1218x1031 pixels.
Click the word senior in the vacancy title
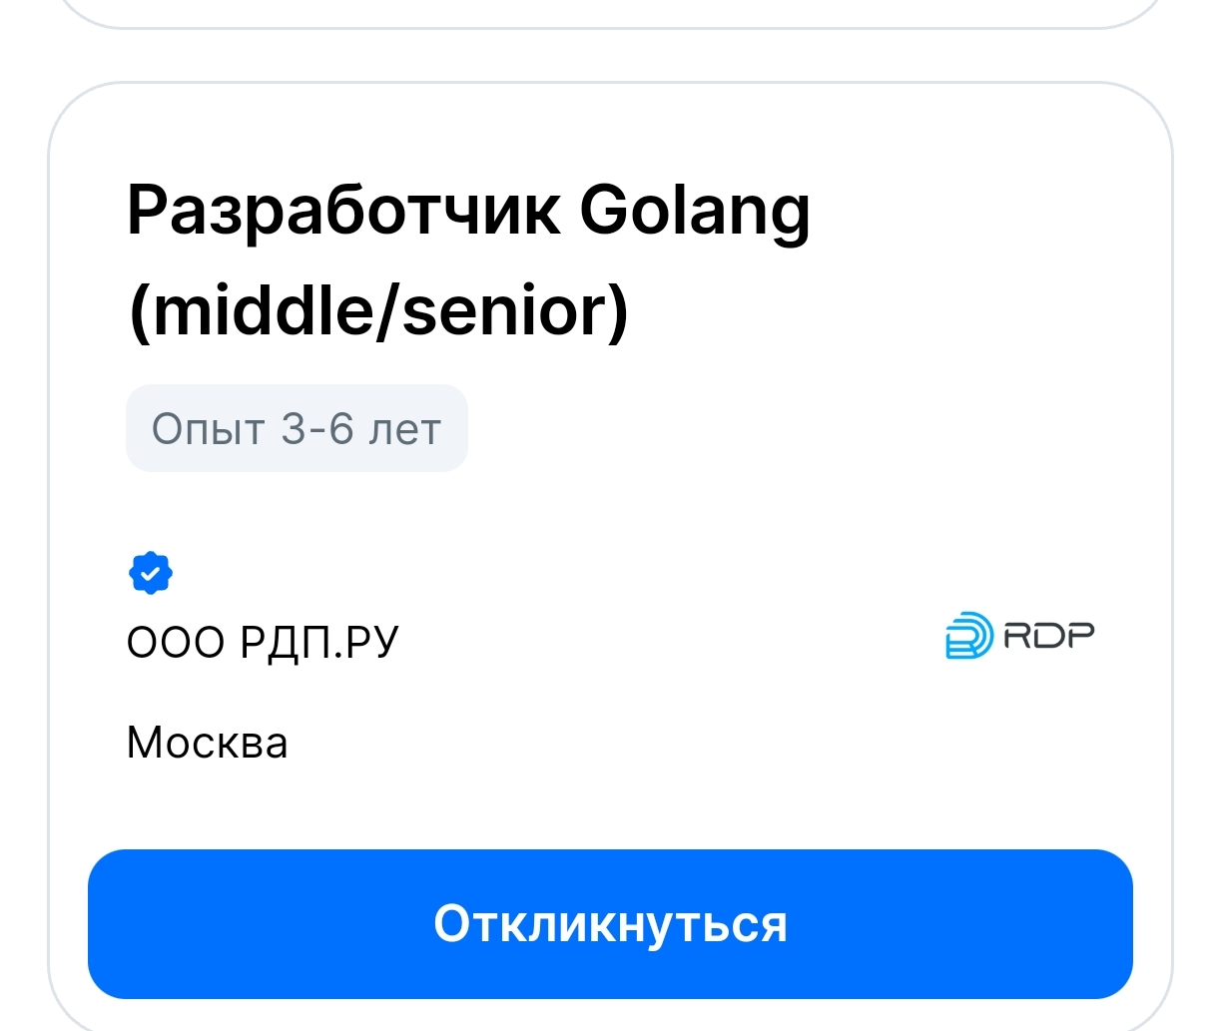(x=502, y=309)
